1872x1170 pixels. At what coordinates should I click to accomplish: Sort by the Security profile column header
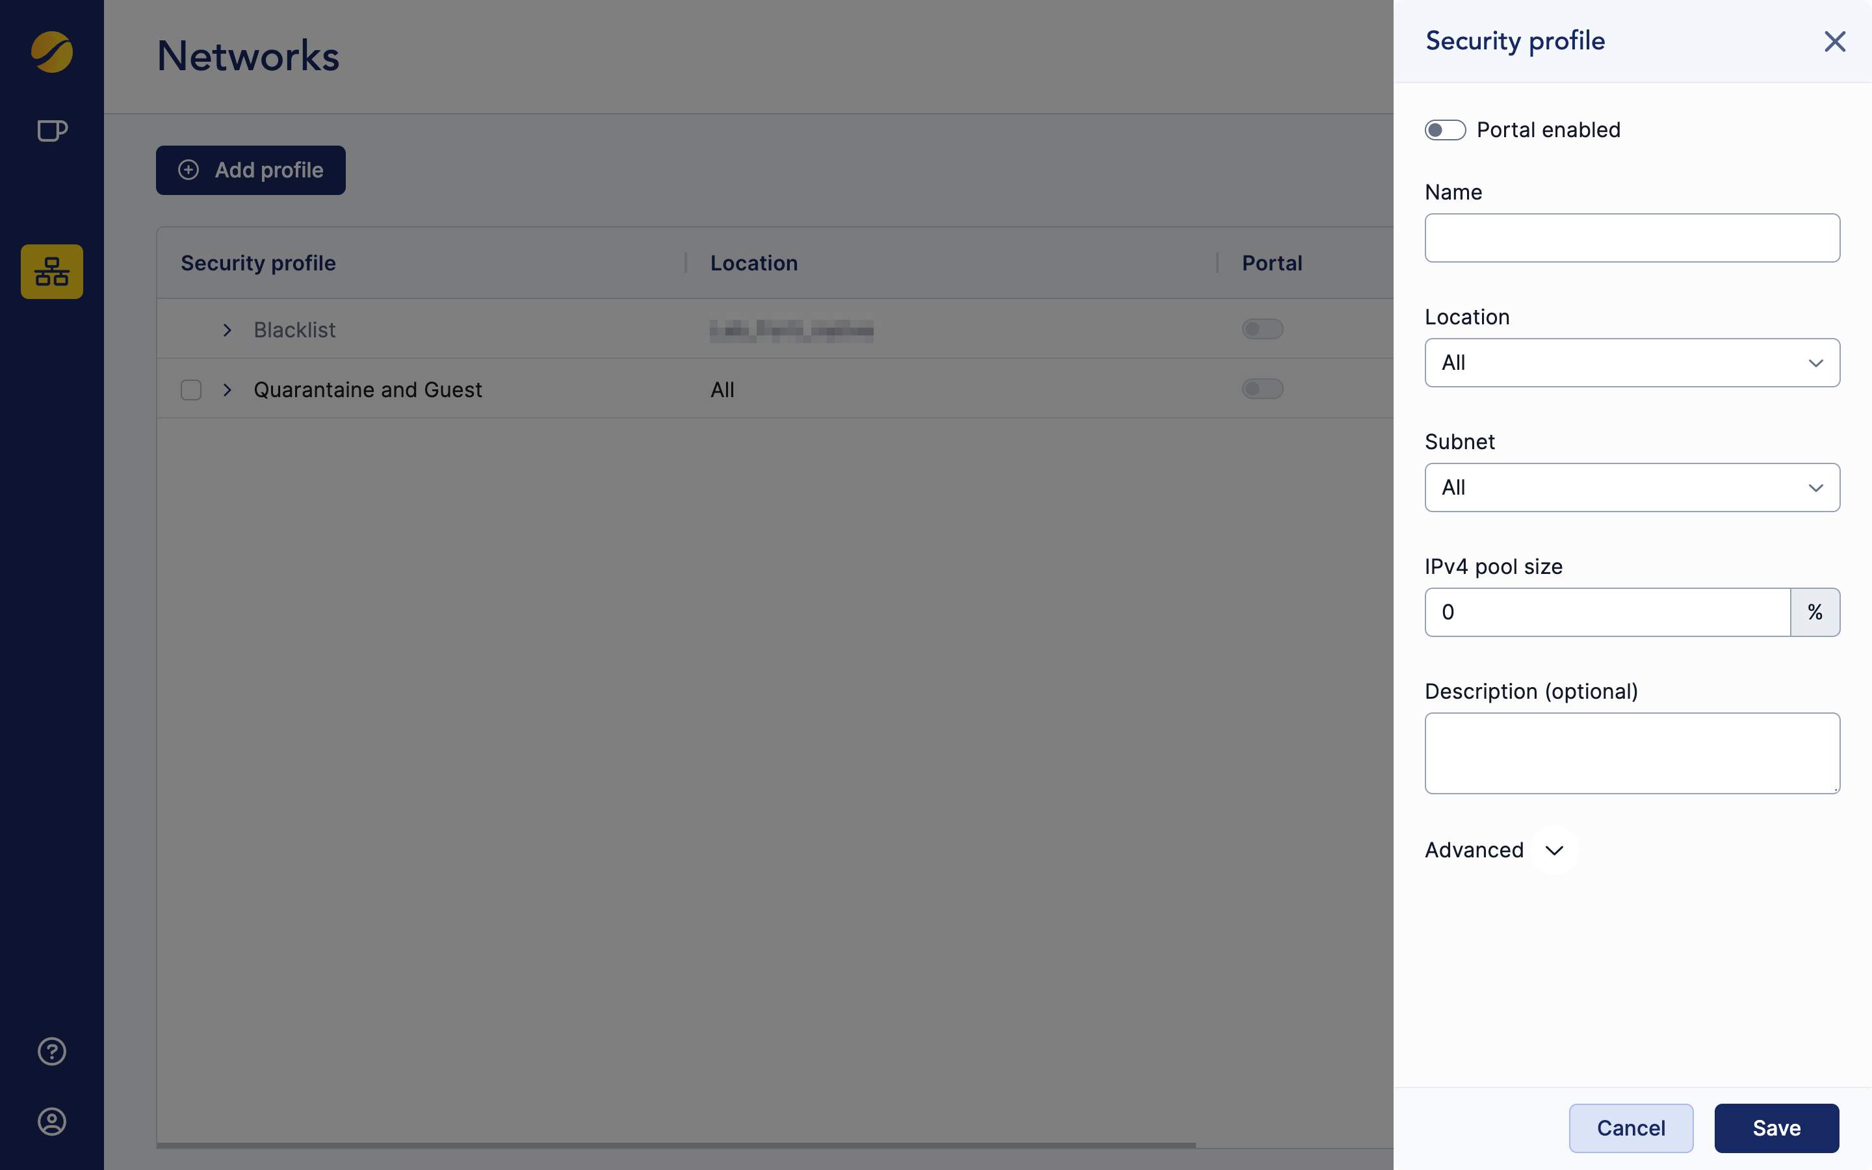[x=257, y=263]
